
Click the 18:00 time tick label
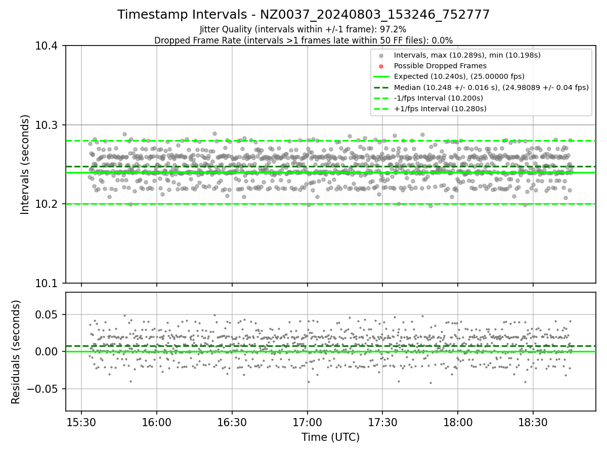[458, 422]
